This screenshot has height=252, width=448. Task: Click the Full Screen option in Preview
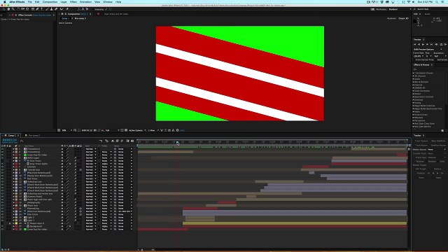442,59
